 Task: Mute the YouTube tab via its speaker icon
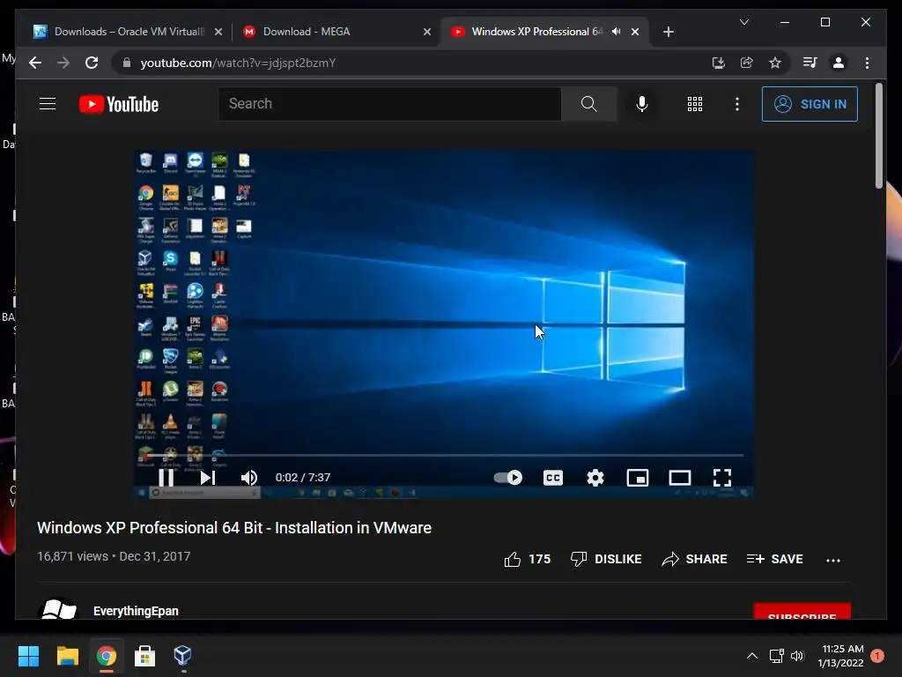click(616, 32)
